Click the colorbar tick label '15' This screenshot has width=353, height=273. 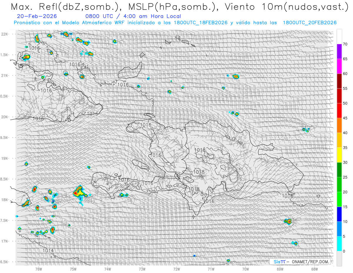point(345,207)
